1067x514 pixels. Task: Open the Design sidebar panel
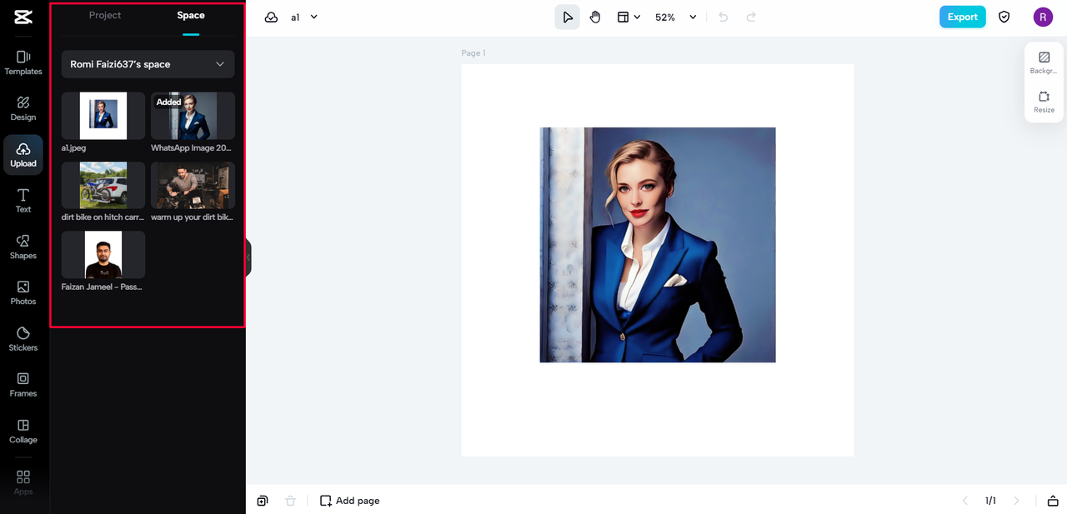(x=23, y=108)
